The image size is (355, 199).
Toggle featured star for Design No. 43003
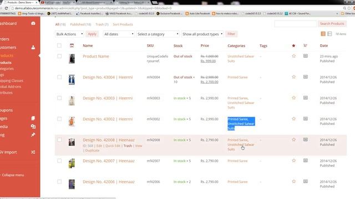pyautogui.click(x=293, y=98)
